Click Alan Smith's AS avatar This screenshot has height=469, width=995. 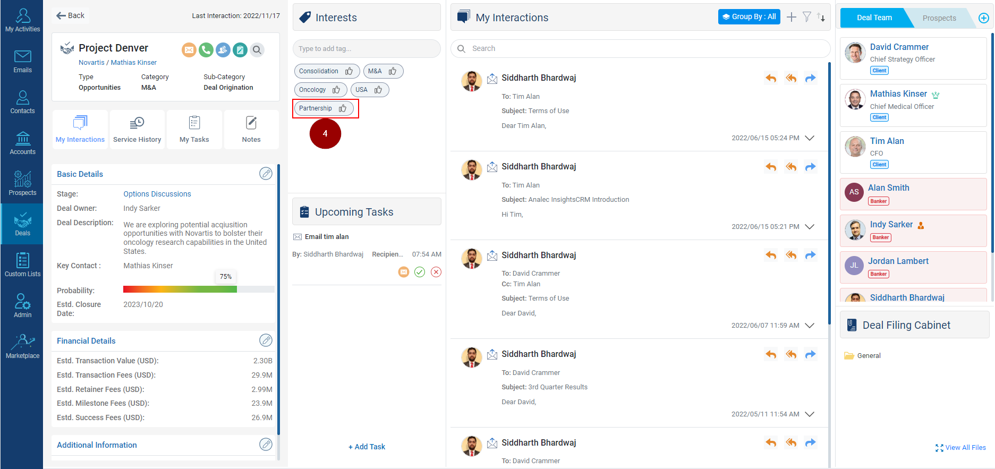click(854, 192)
